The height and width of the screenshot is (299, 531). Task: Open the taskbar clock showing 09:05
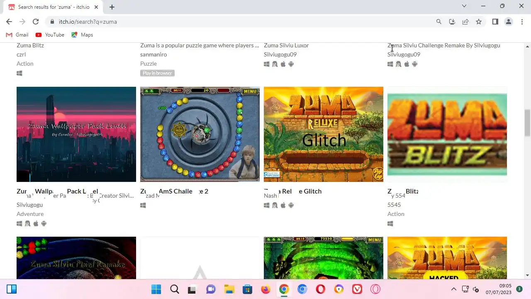[x=499, y=289]
